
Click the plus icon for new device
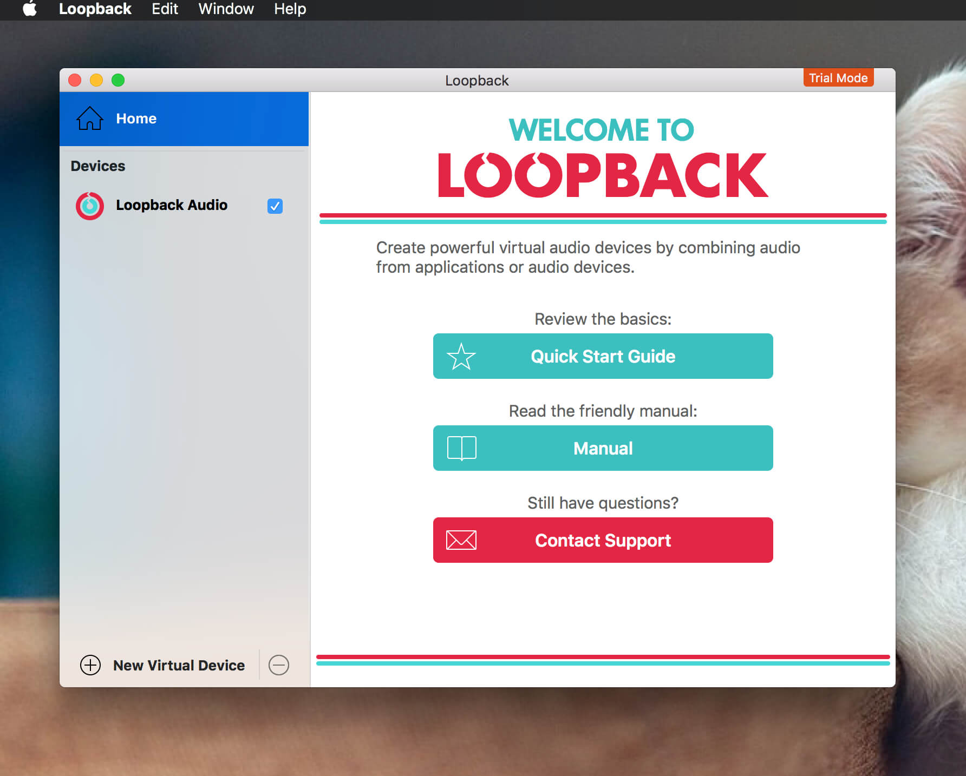[x=90, y=665]
